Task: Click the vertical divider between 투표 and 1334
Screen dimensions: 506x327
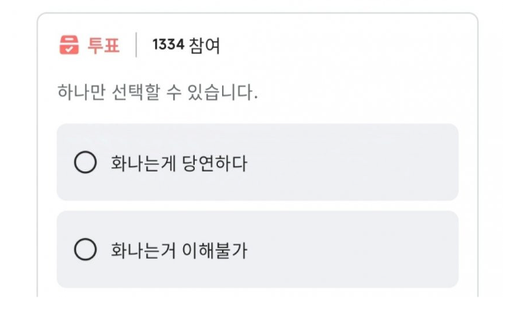Action: coord(136,44)
